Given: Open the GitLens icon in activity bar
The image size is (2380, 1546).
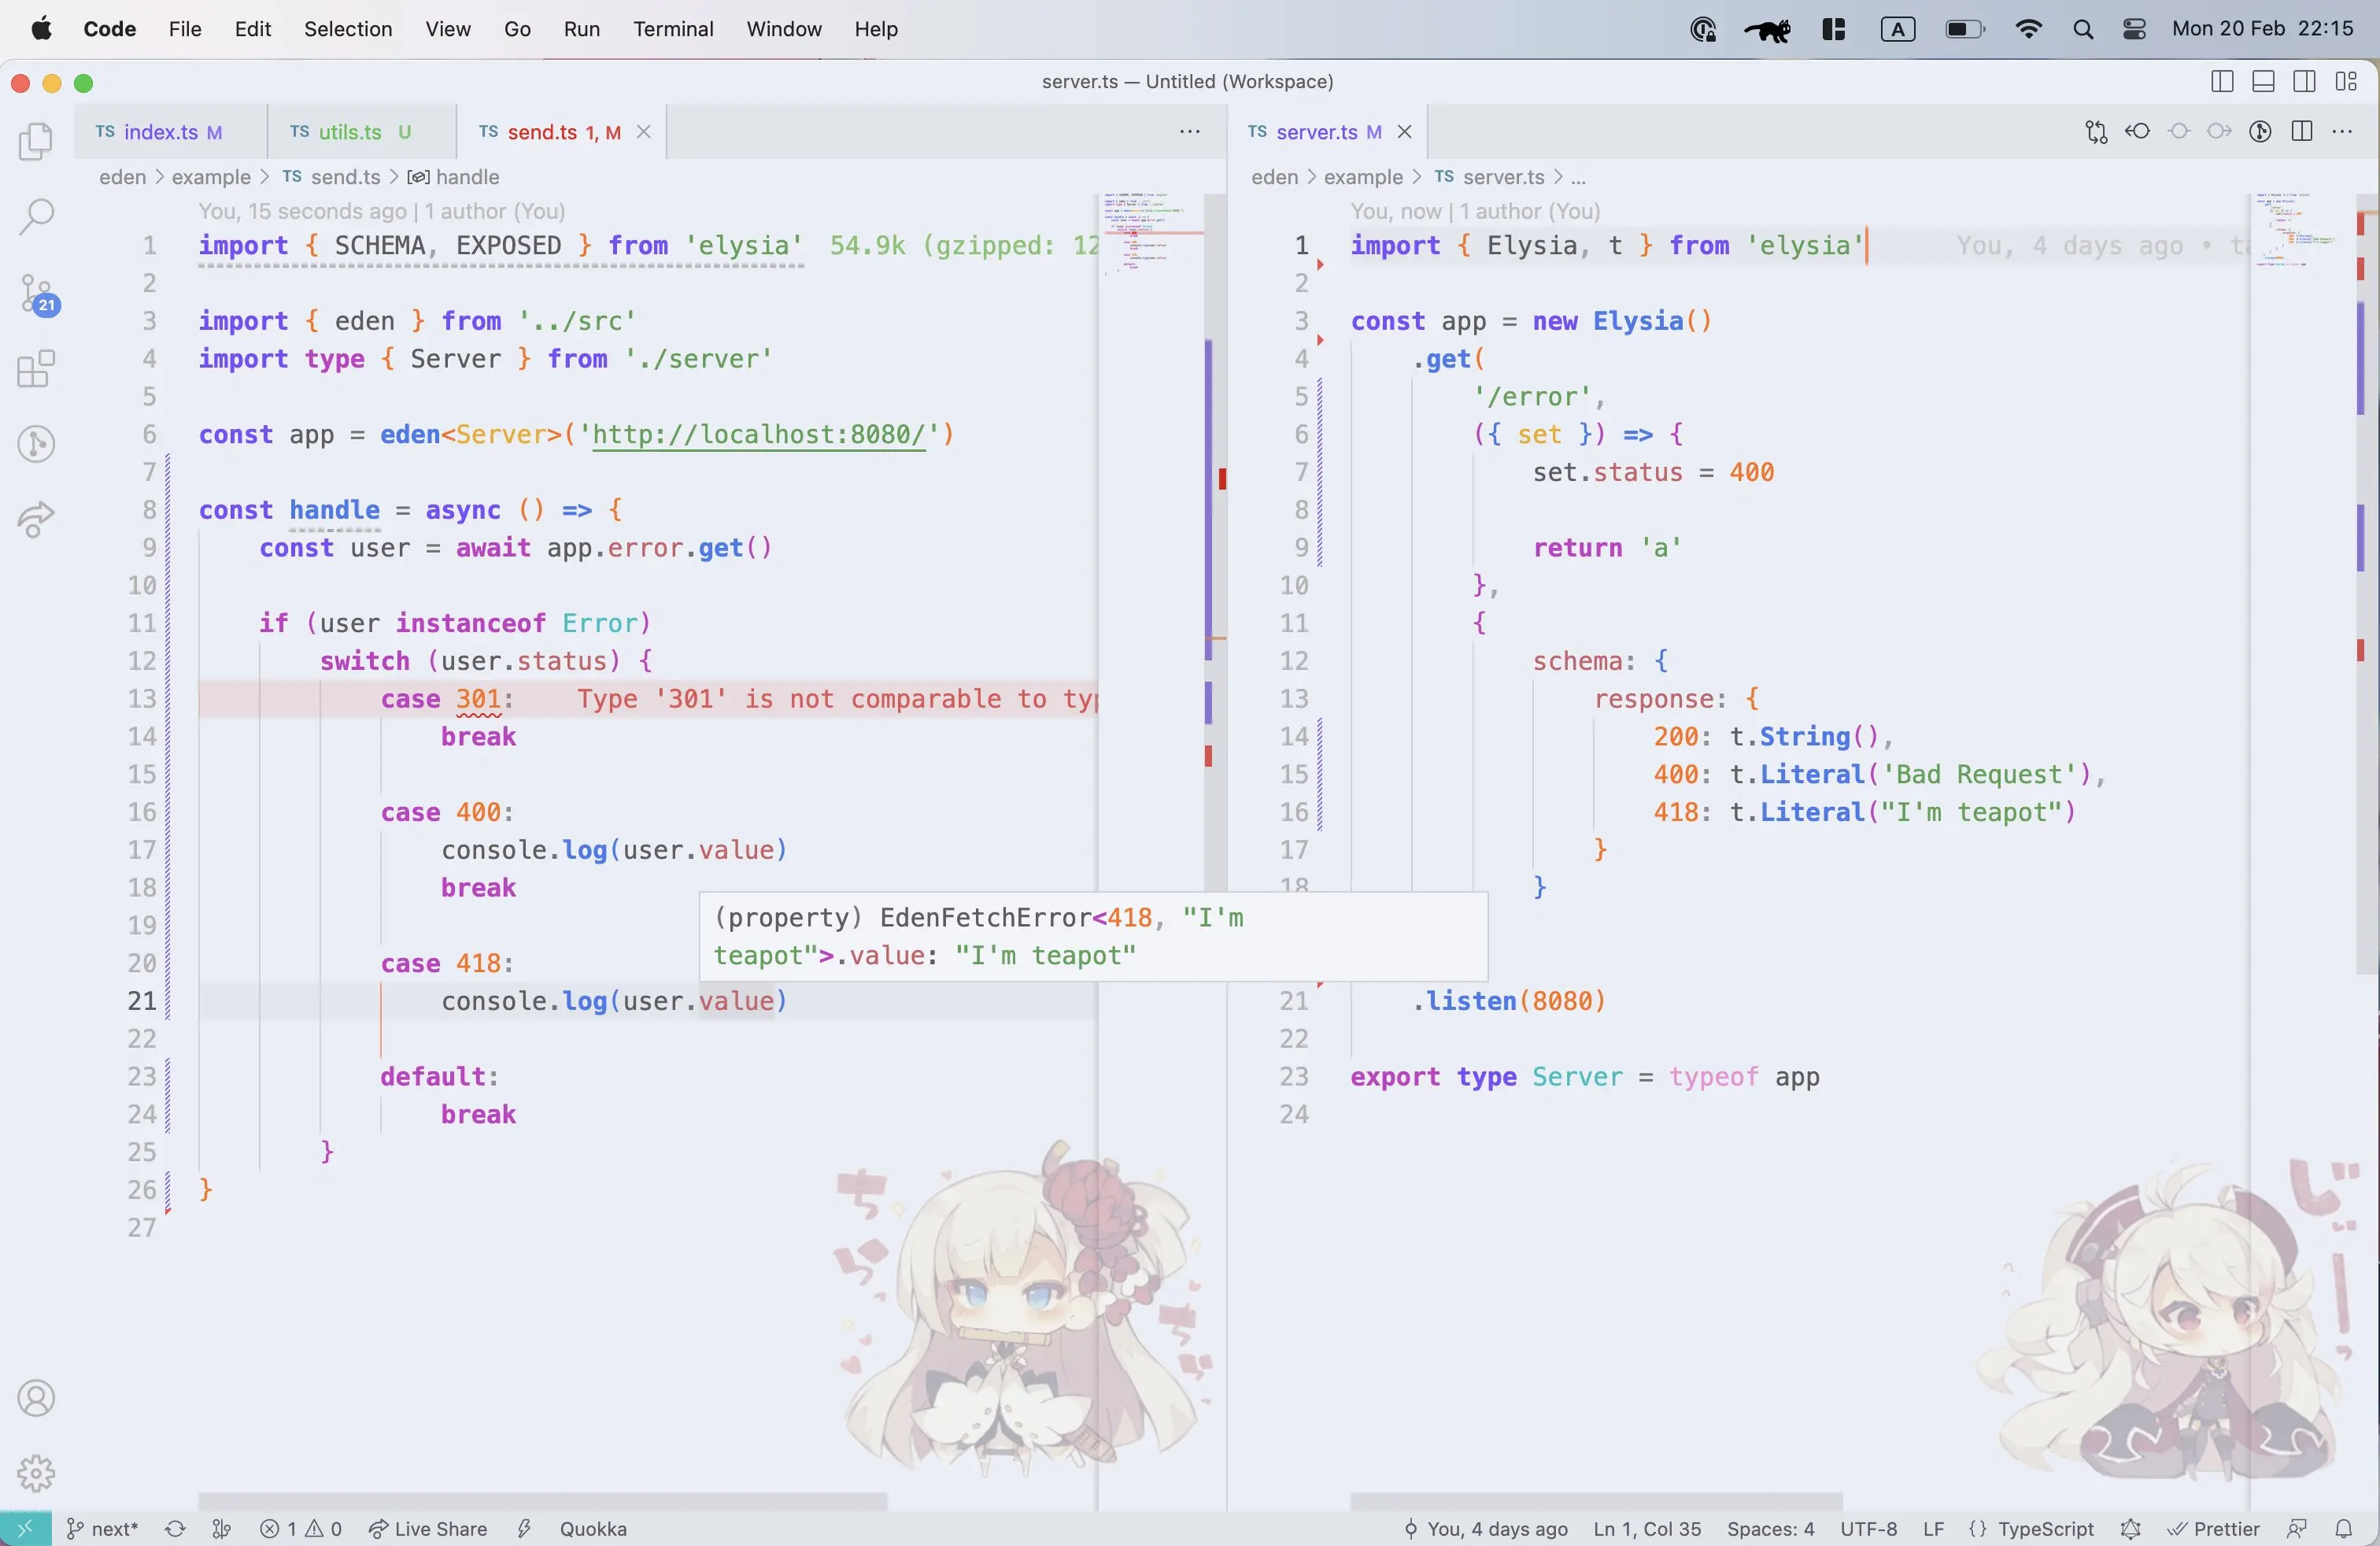Looking at the screenshot, I should tap(36, 444).
